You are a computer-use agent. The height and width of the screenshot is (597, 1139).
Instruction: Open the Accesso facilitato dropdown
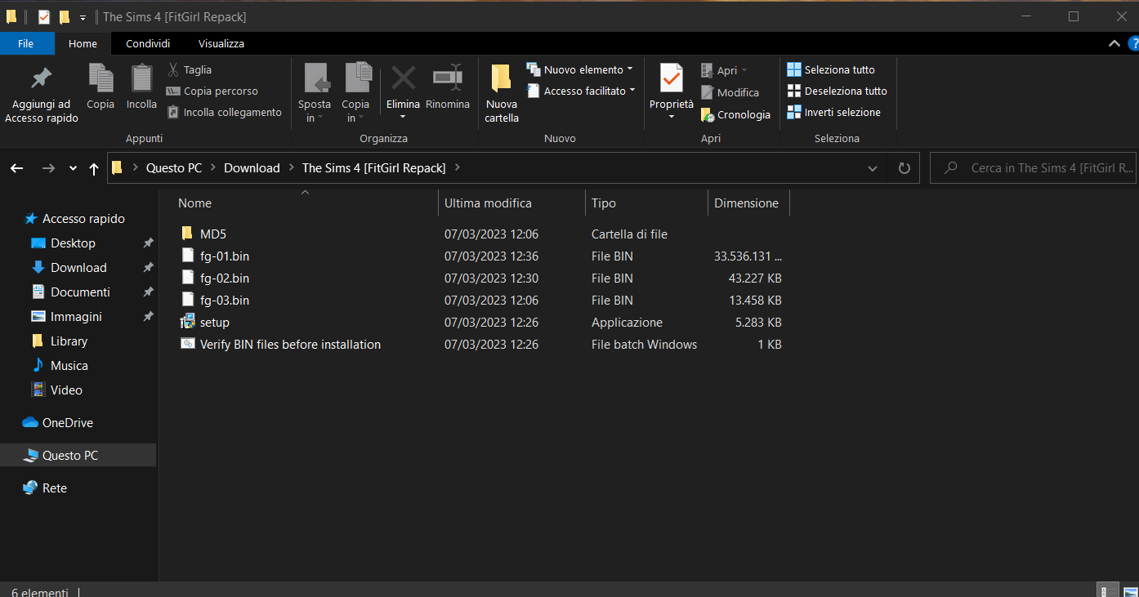[581, 91]
